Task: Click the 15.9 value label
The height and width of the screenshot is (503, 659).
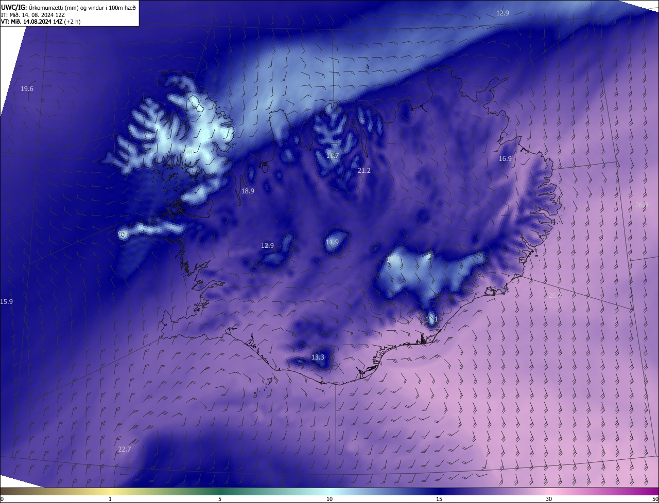Action: click(7, 301)
